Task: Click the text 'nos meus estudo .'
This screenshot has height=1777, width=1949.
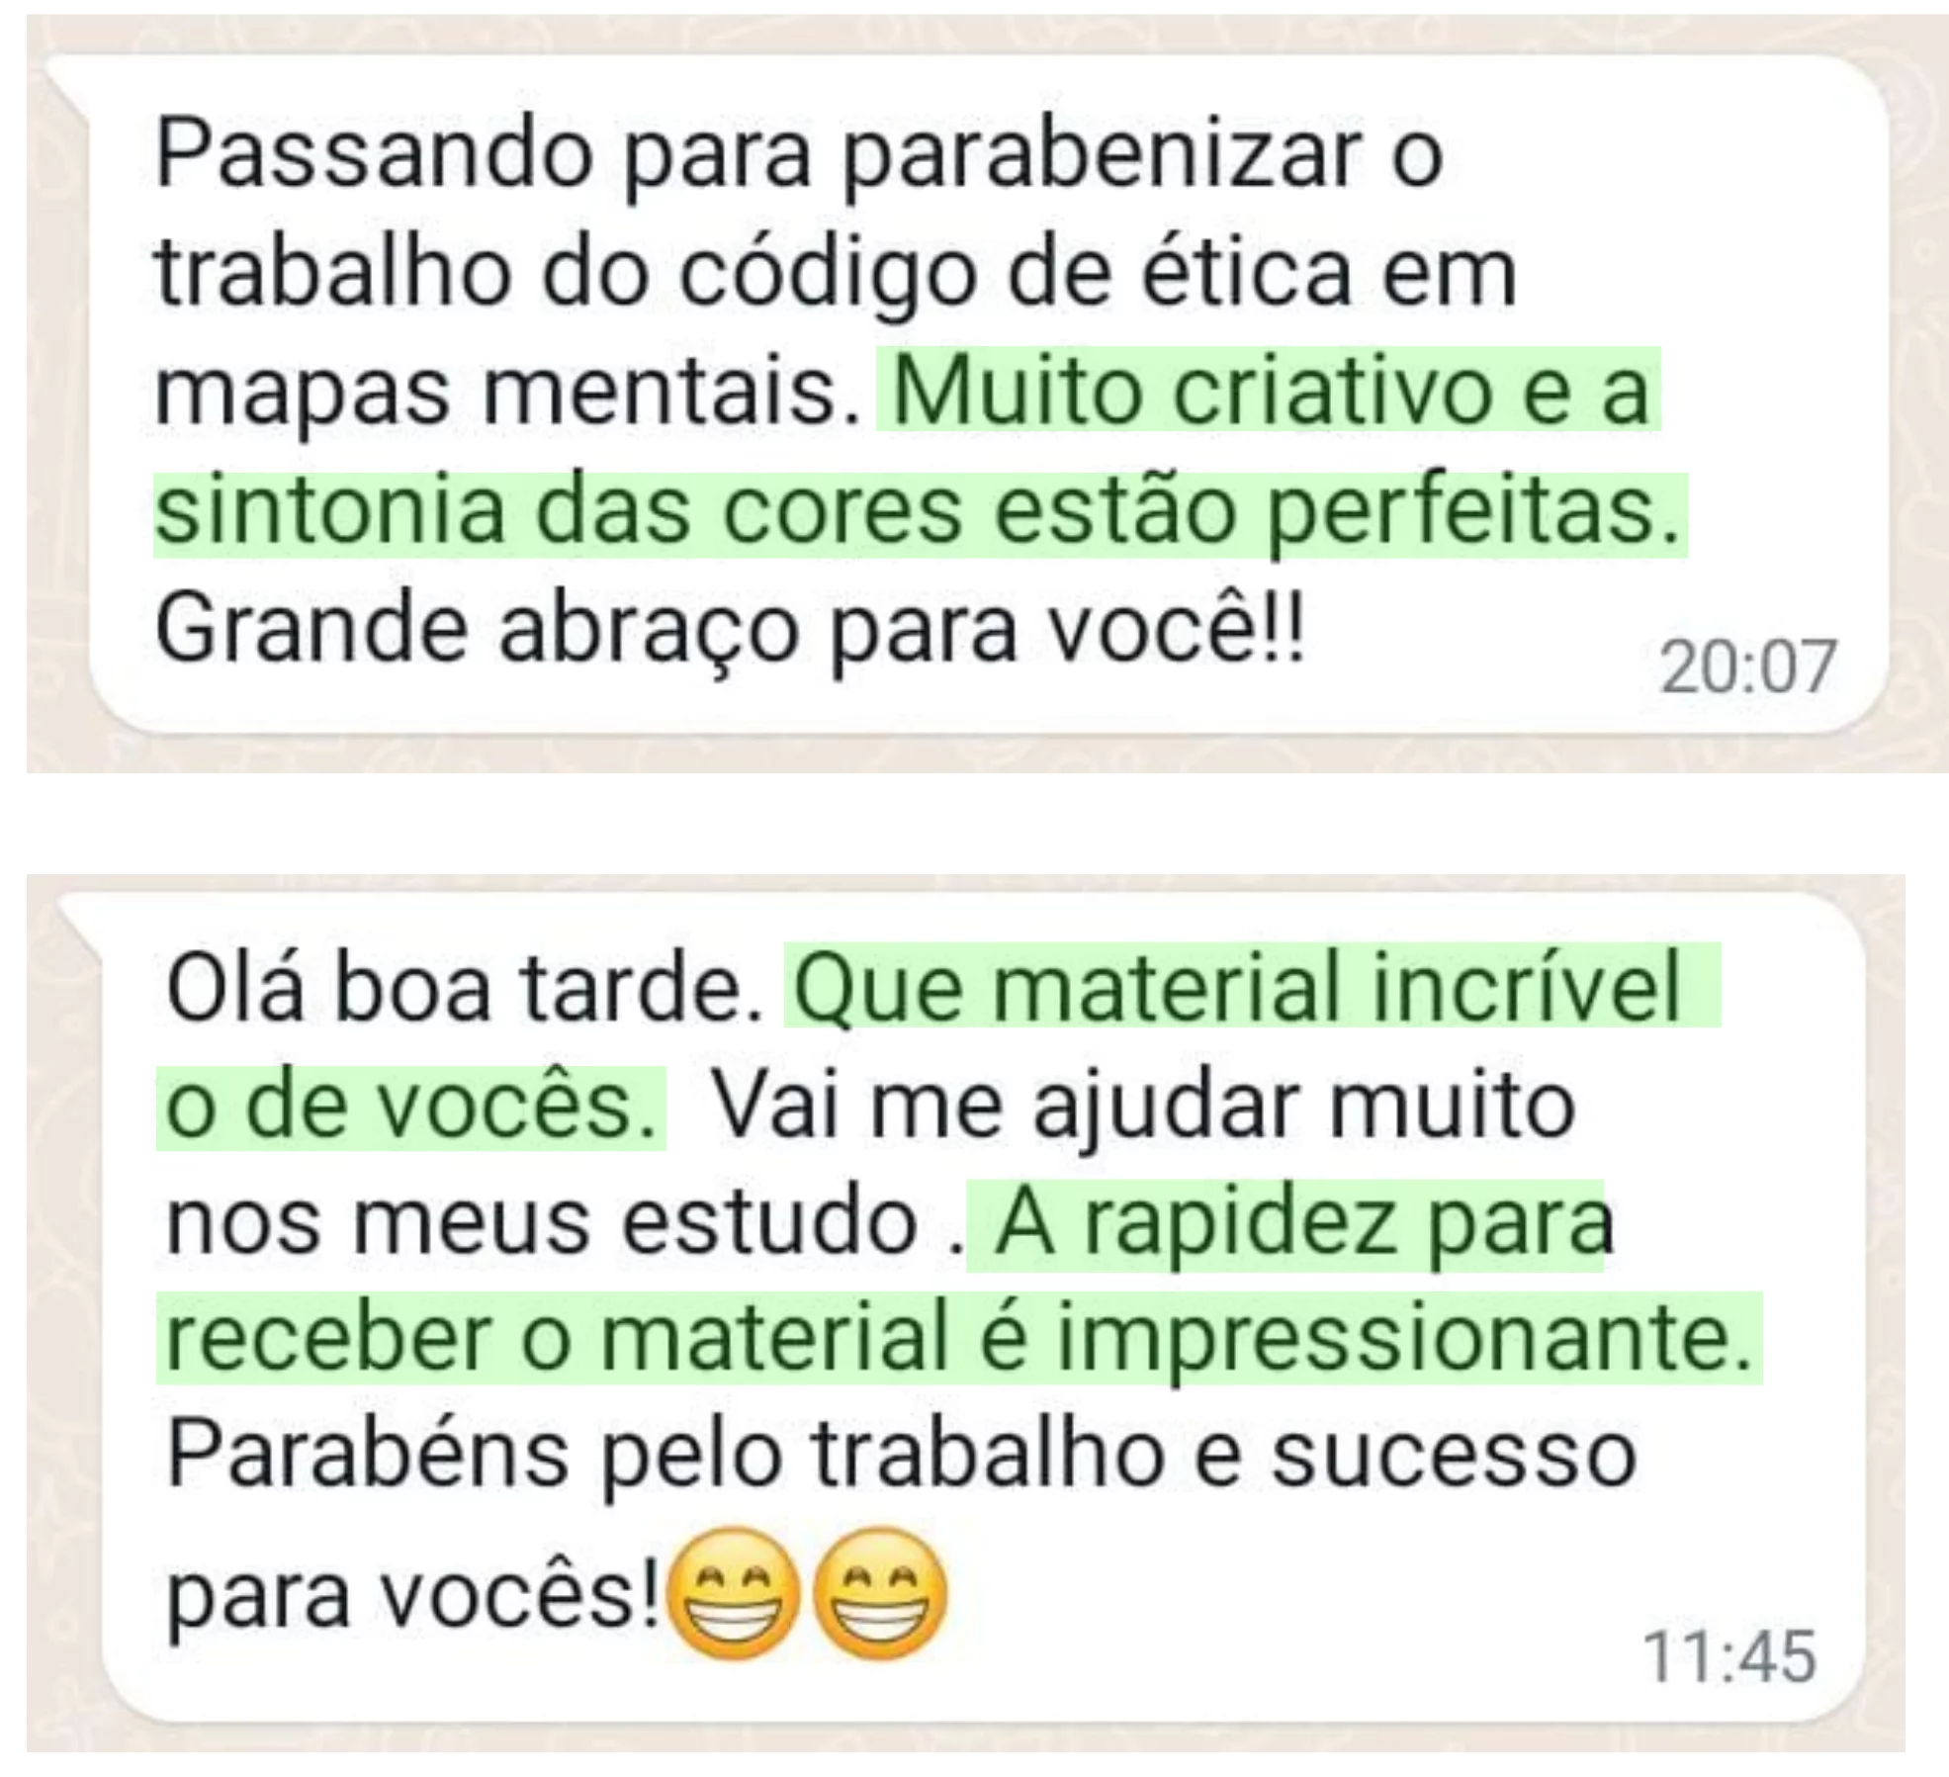Action: point(564,1224)
